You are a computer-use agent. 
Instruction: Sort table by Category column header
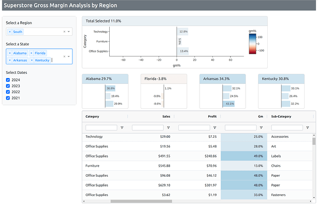click(92, 117)
